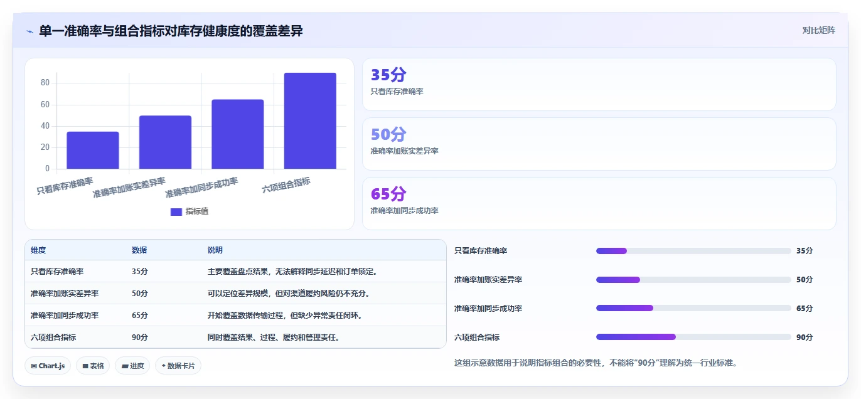Select the 35分 data card

pos(599,85)
